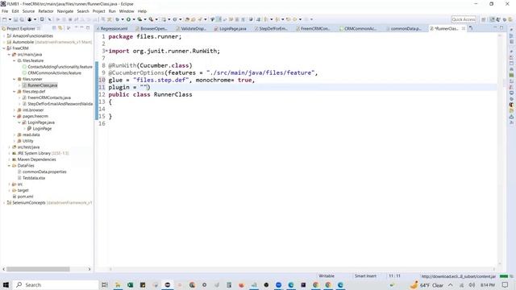Click the New Java Class toolbar icon
The width and height of the screenshot is (516, 290).
(175, 19)
